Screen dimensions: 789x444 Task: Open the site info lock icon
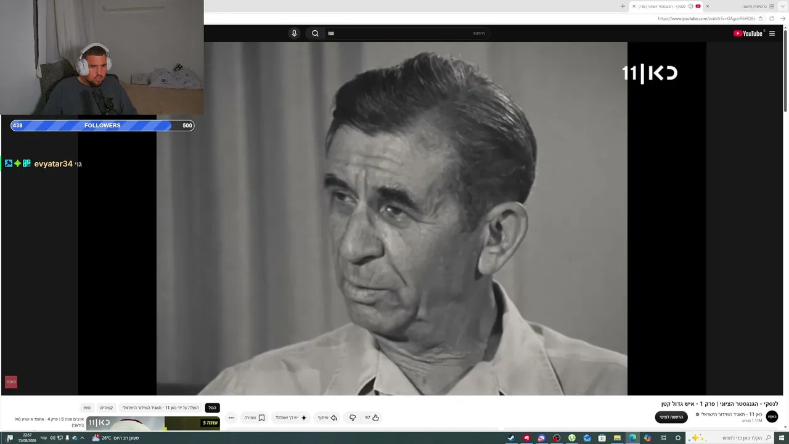761,18
